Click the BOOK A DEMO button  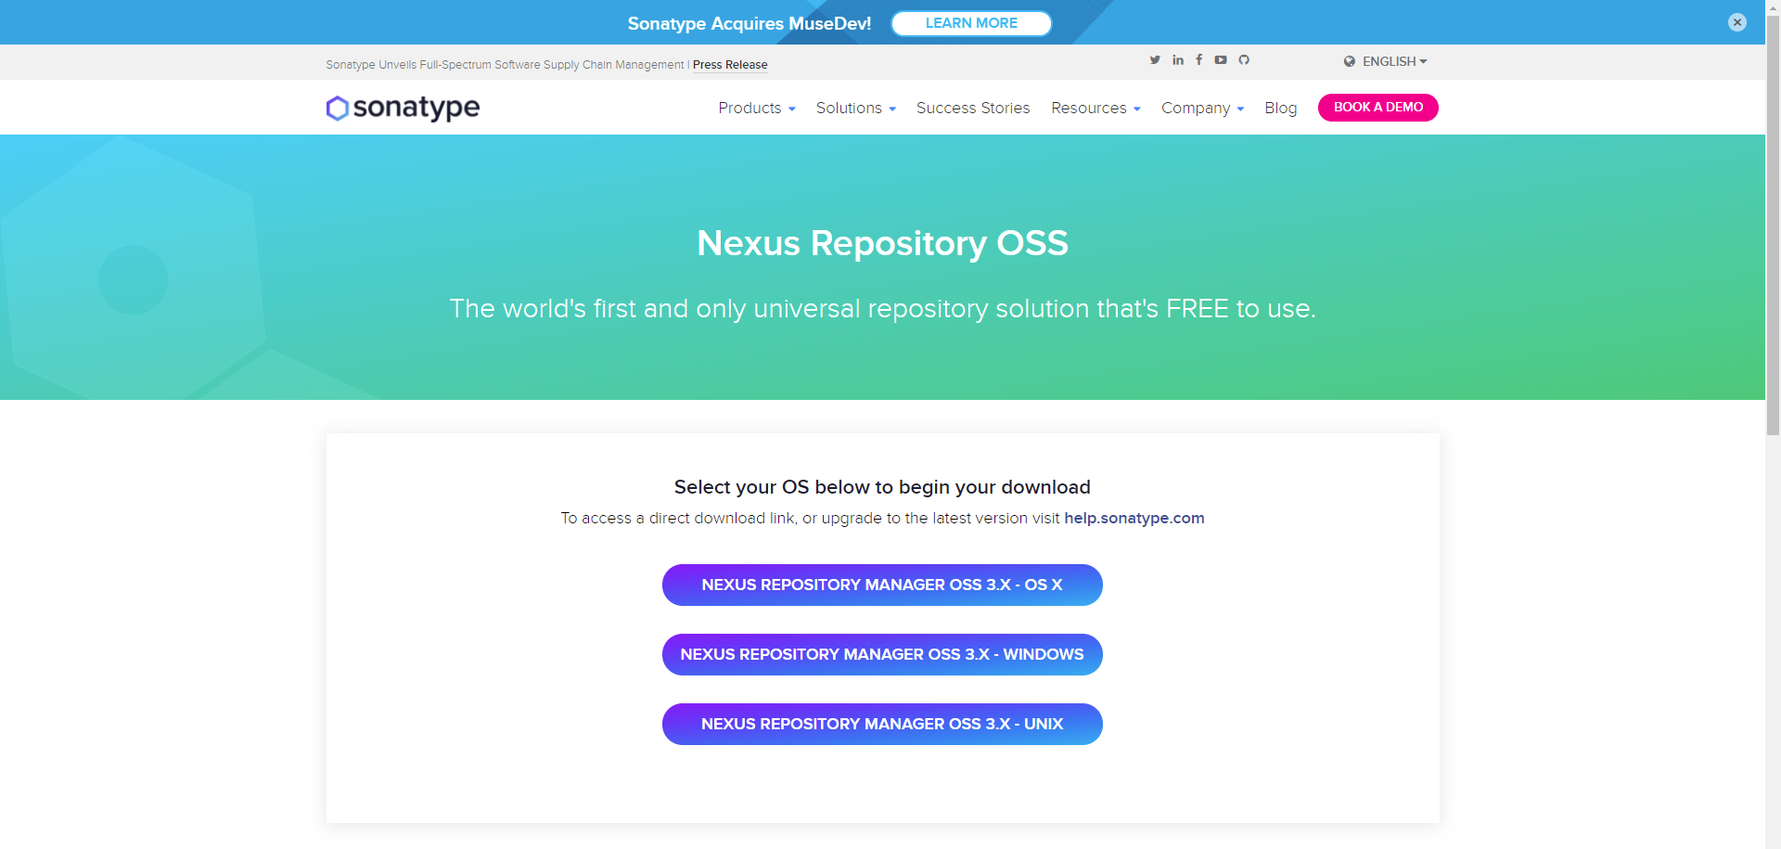click(1377, 108)
